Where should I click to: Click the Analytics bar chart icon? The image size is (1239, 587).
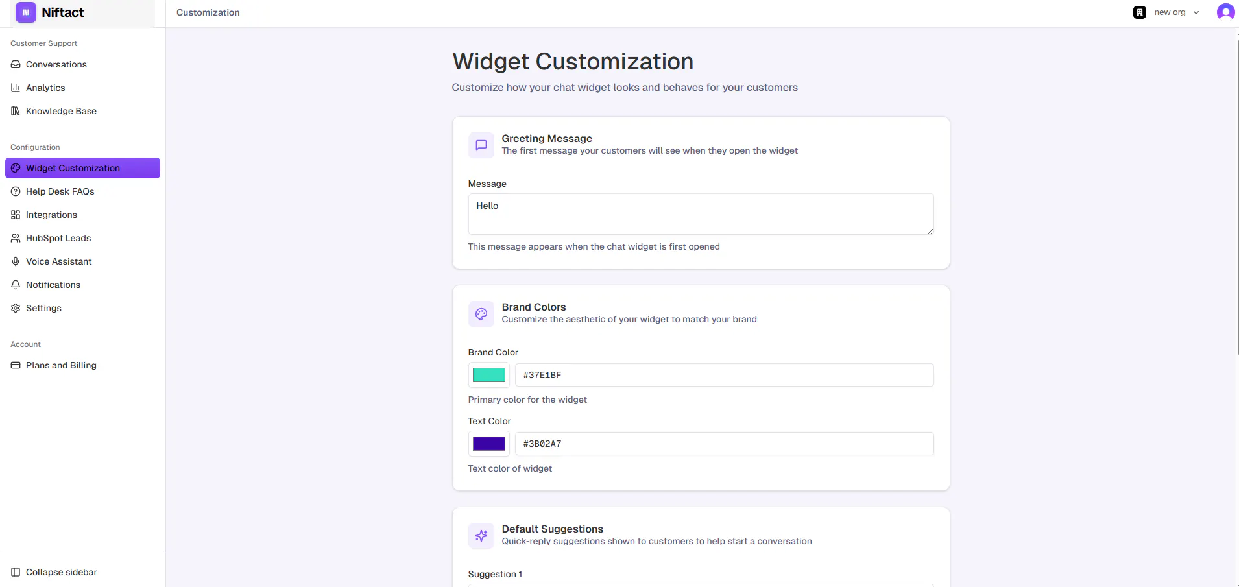coord(16,88)
